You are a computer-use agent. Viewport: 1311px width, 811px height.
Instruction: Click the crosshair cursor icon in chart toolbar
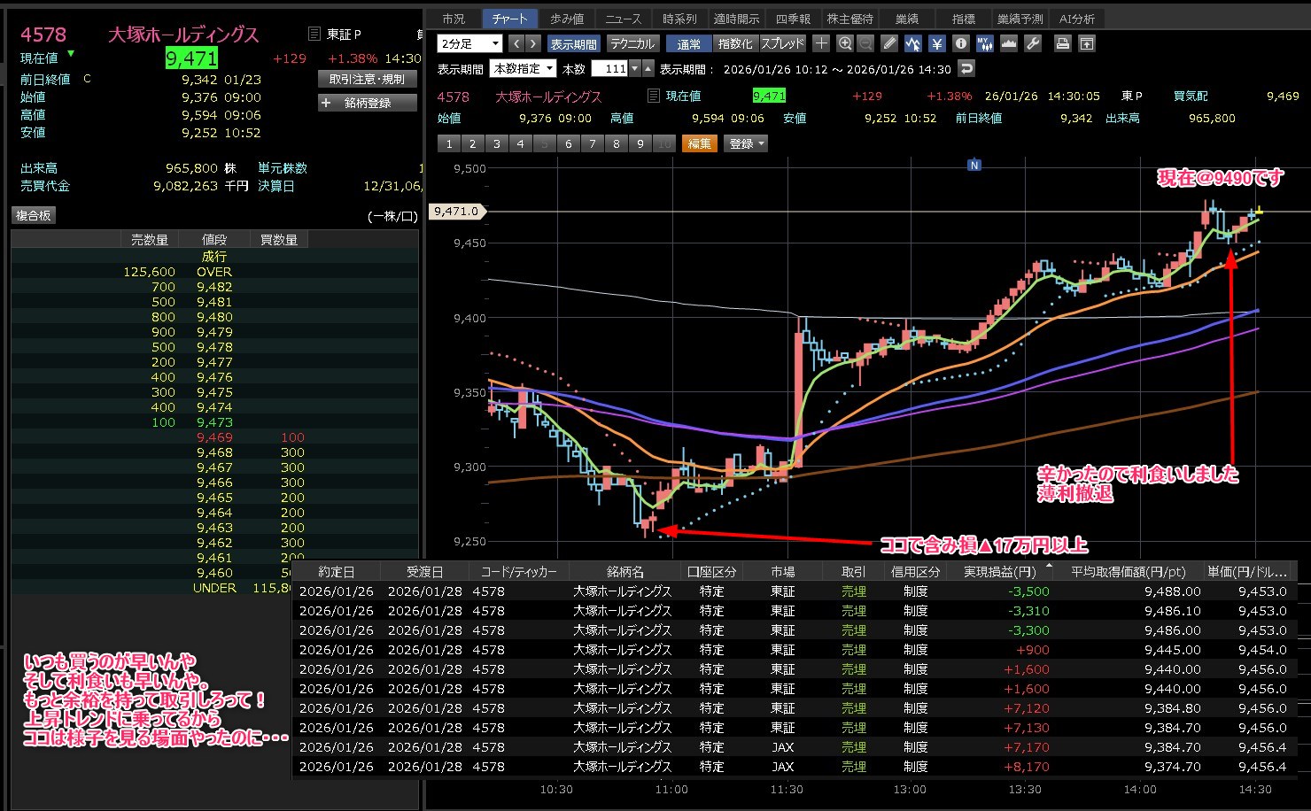pyautogui.click(x=821, y=43)
